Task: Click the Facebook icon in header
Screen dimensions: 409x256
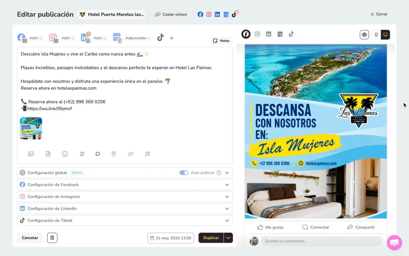Action: (x=200, y=14)
